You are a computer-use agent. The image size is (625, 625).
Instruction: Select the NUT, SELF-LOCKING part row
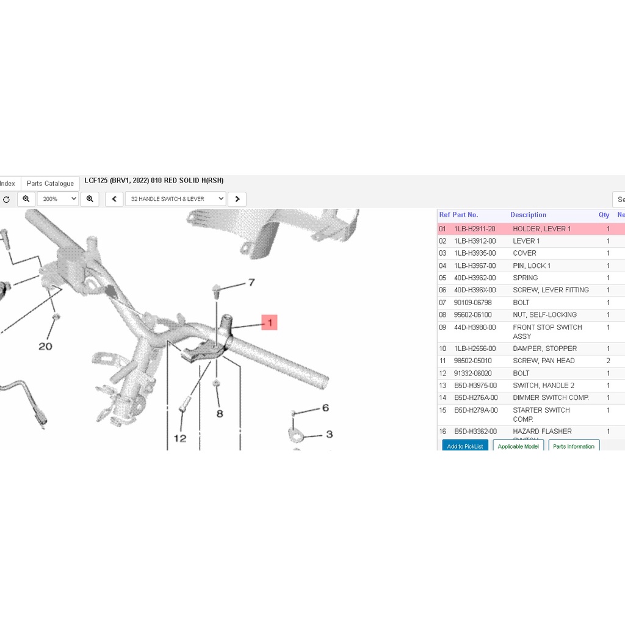point(544,315)
